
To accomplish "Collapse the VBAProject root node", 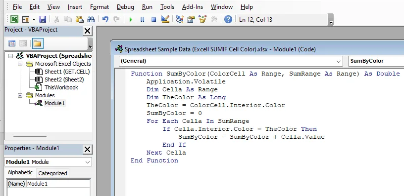I will coord(10,56).
